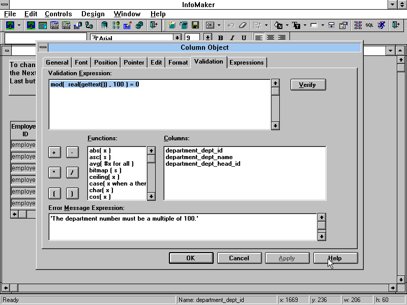Click the Cancel button

pyautogui.click(x=239, y=258)
